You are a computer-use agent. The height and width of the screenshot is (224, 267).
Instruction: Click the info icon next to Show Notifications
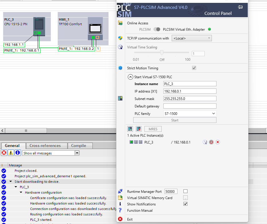120,204
